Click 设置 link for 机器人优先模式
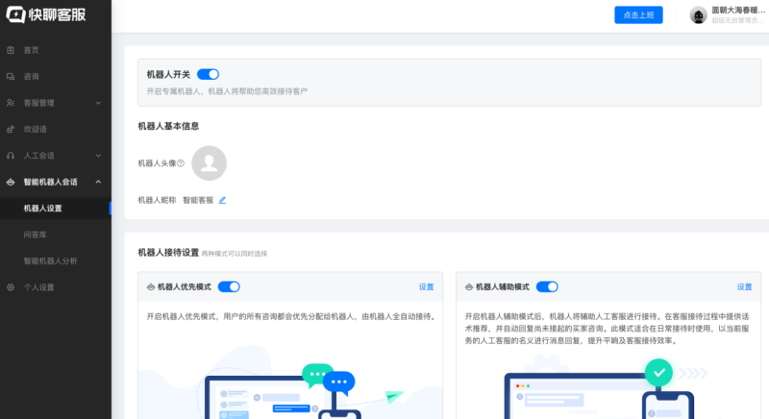The image size is (769, 419). point(426,287)
